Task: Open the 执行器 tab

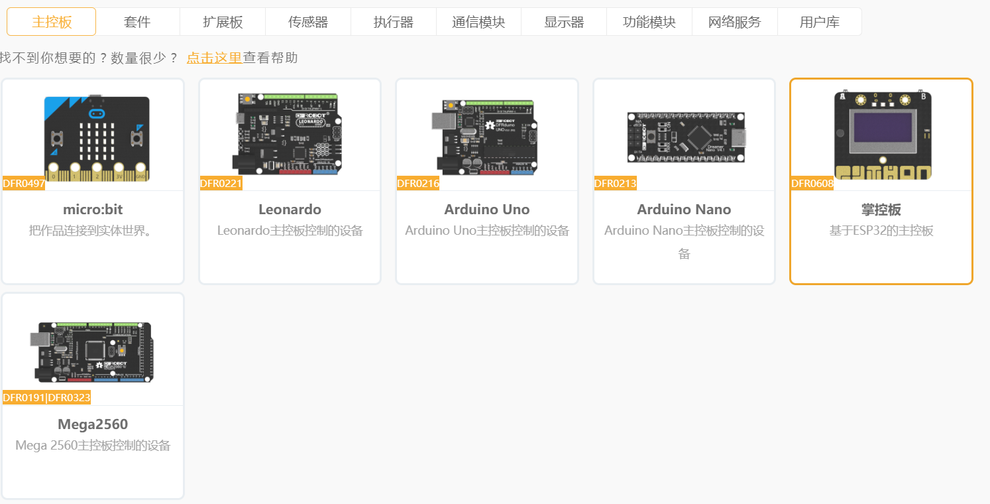Action: coord(394,22)
